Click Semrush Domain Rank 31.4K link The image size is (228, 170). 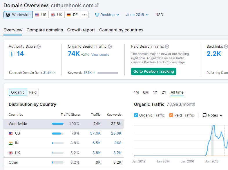pyautogui.click(x=47, y=73)
